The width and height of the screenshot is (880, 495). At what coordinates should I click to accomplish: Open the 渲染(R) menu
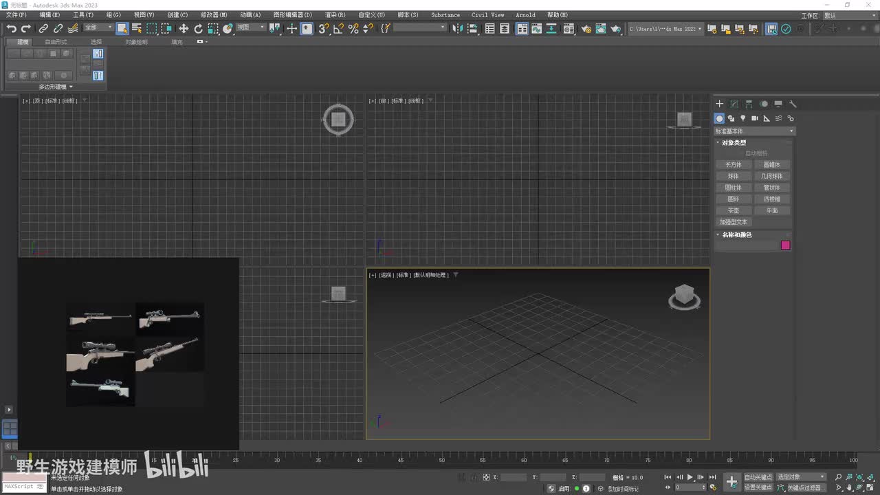tap(335, 14)
